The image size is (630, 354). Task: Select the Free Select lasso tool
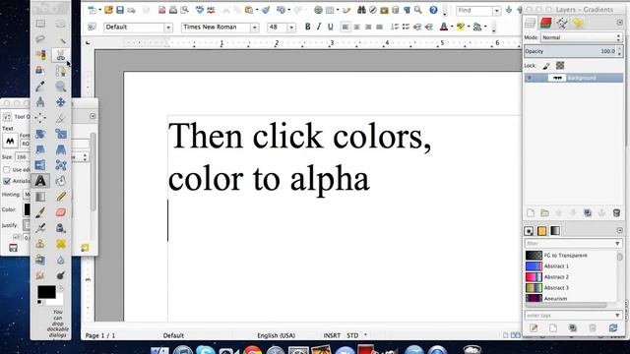(40, 39)
